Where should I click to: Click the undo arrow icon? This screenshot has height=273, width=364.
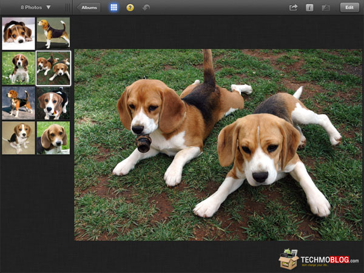[146, 8]
